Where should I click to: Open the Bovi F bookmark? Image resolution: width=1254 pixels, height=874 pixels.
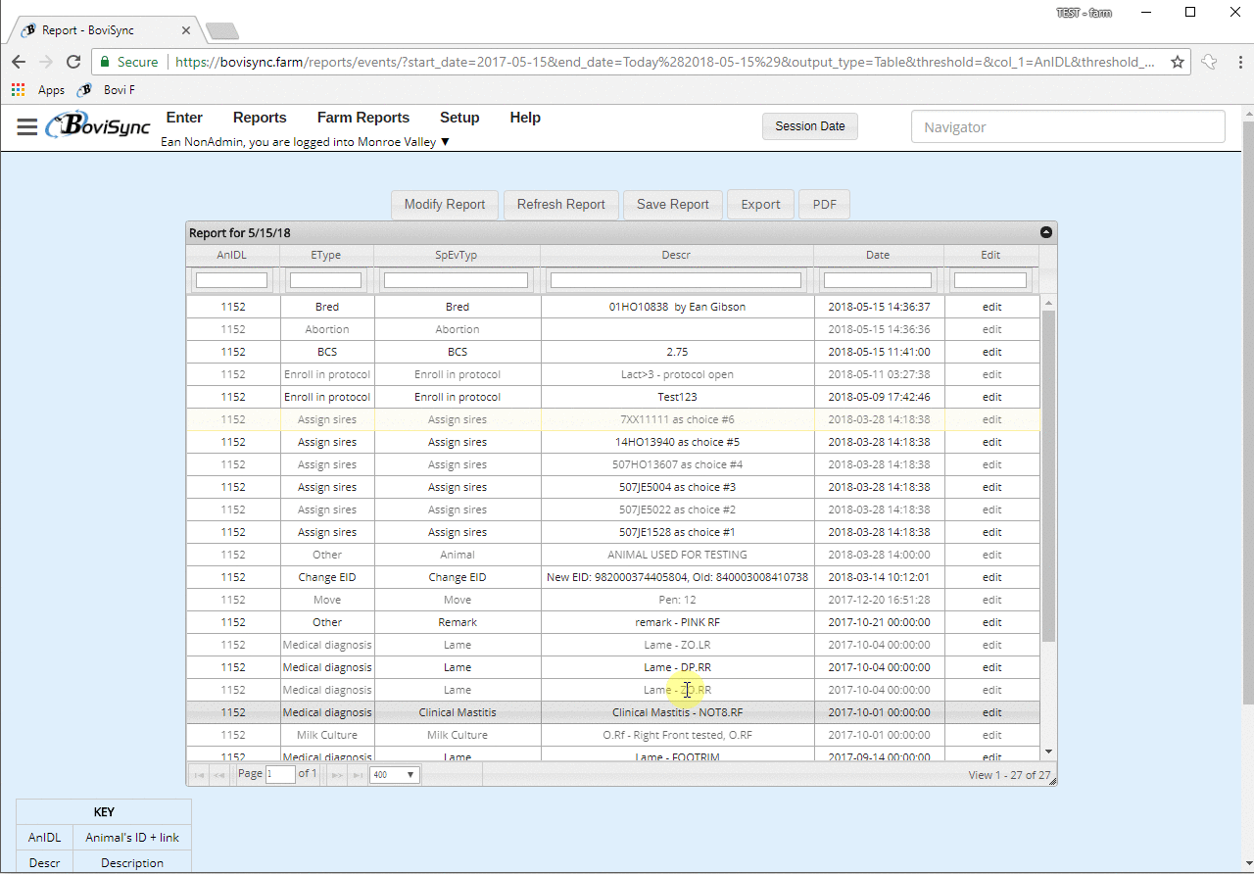pyautogui.click(x=107, y=90)
